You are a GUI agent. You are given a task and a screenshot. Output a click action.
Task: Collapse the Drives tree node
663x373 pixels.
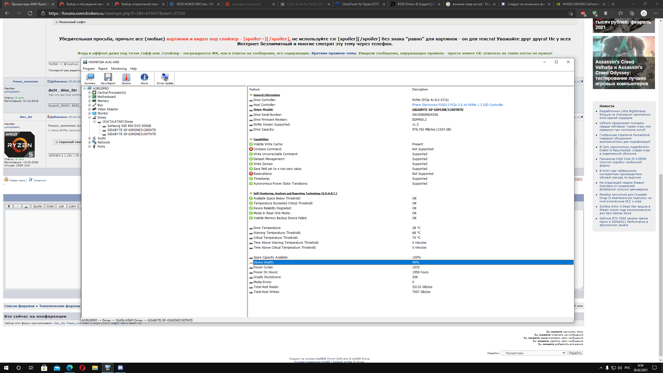(90, 118)
